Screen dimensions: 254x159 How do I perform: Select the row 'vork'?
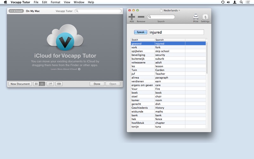click(x=168, y=47)
